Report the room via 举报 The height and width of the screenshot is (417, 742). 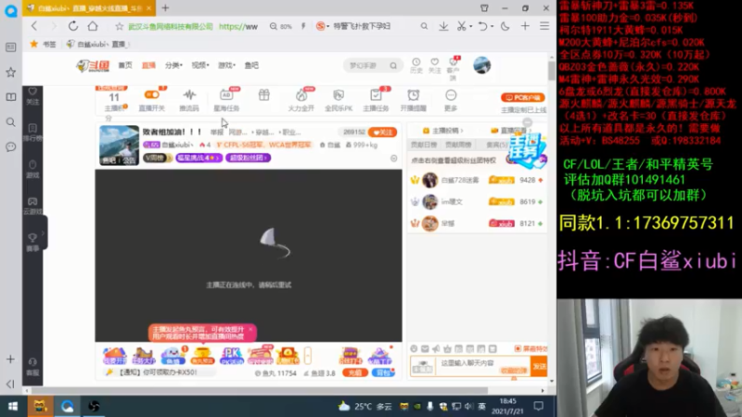217,133
